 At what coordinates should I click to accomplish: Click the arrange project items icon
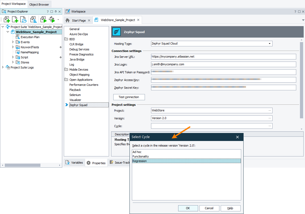tap(33, 19)
